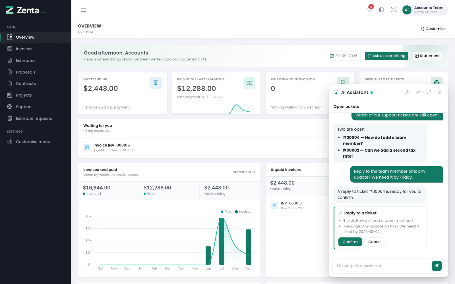
Task: Enter fullscreen mode via the header icon
Action: (x=394, y=10)
